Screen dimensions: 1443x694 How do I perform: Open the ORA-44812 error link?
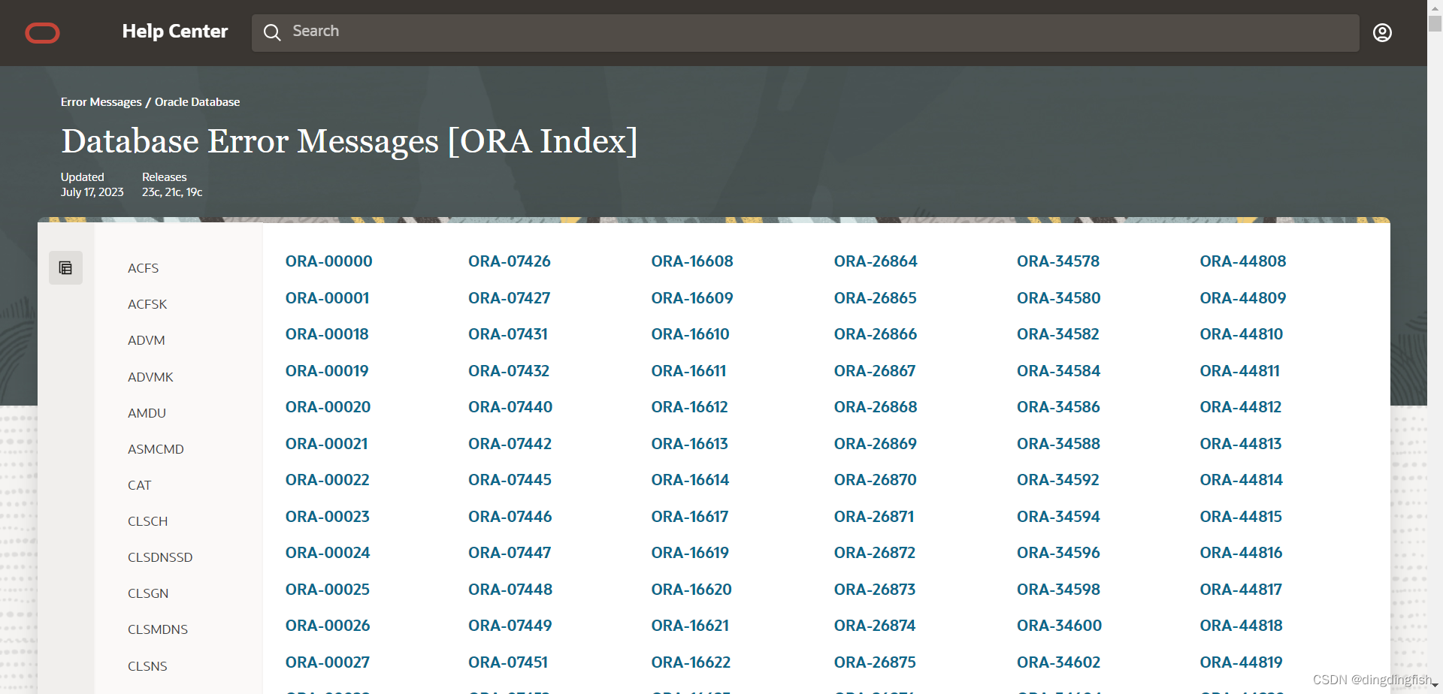1240,407
